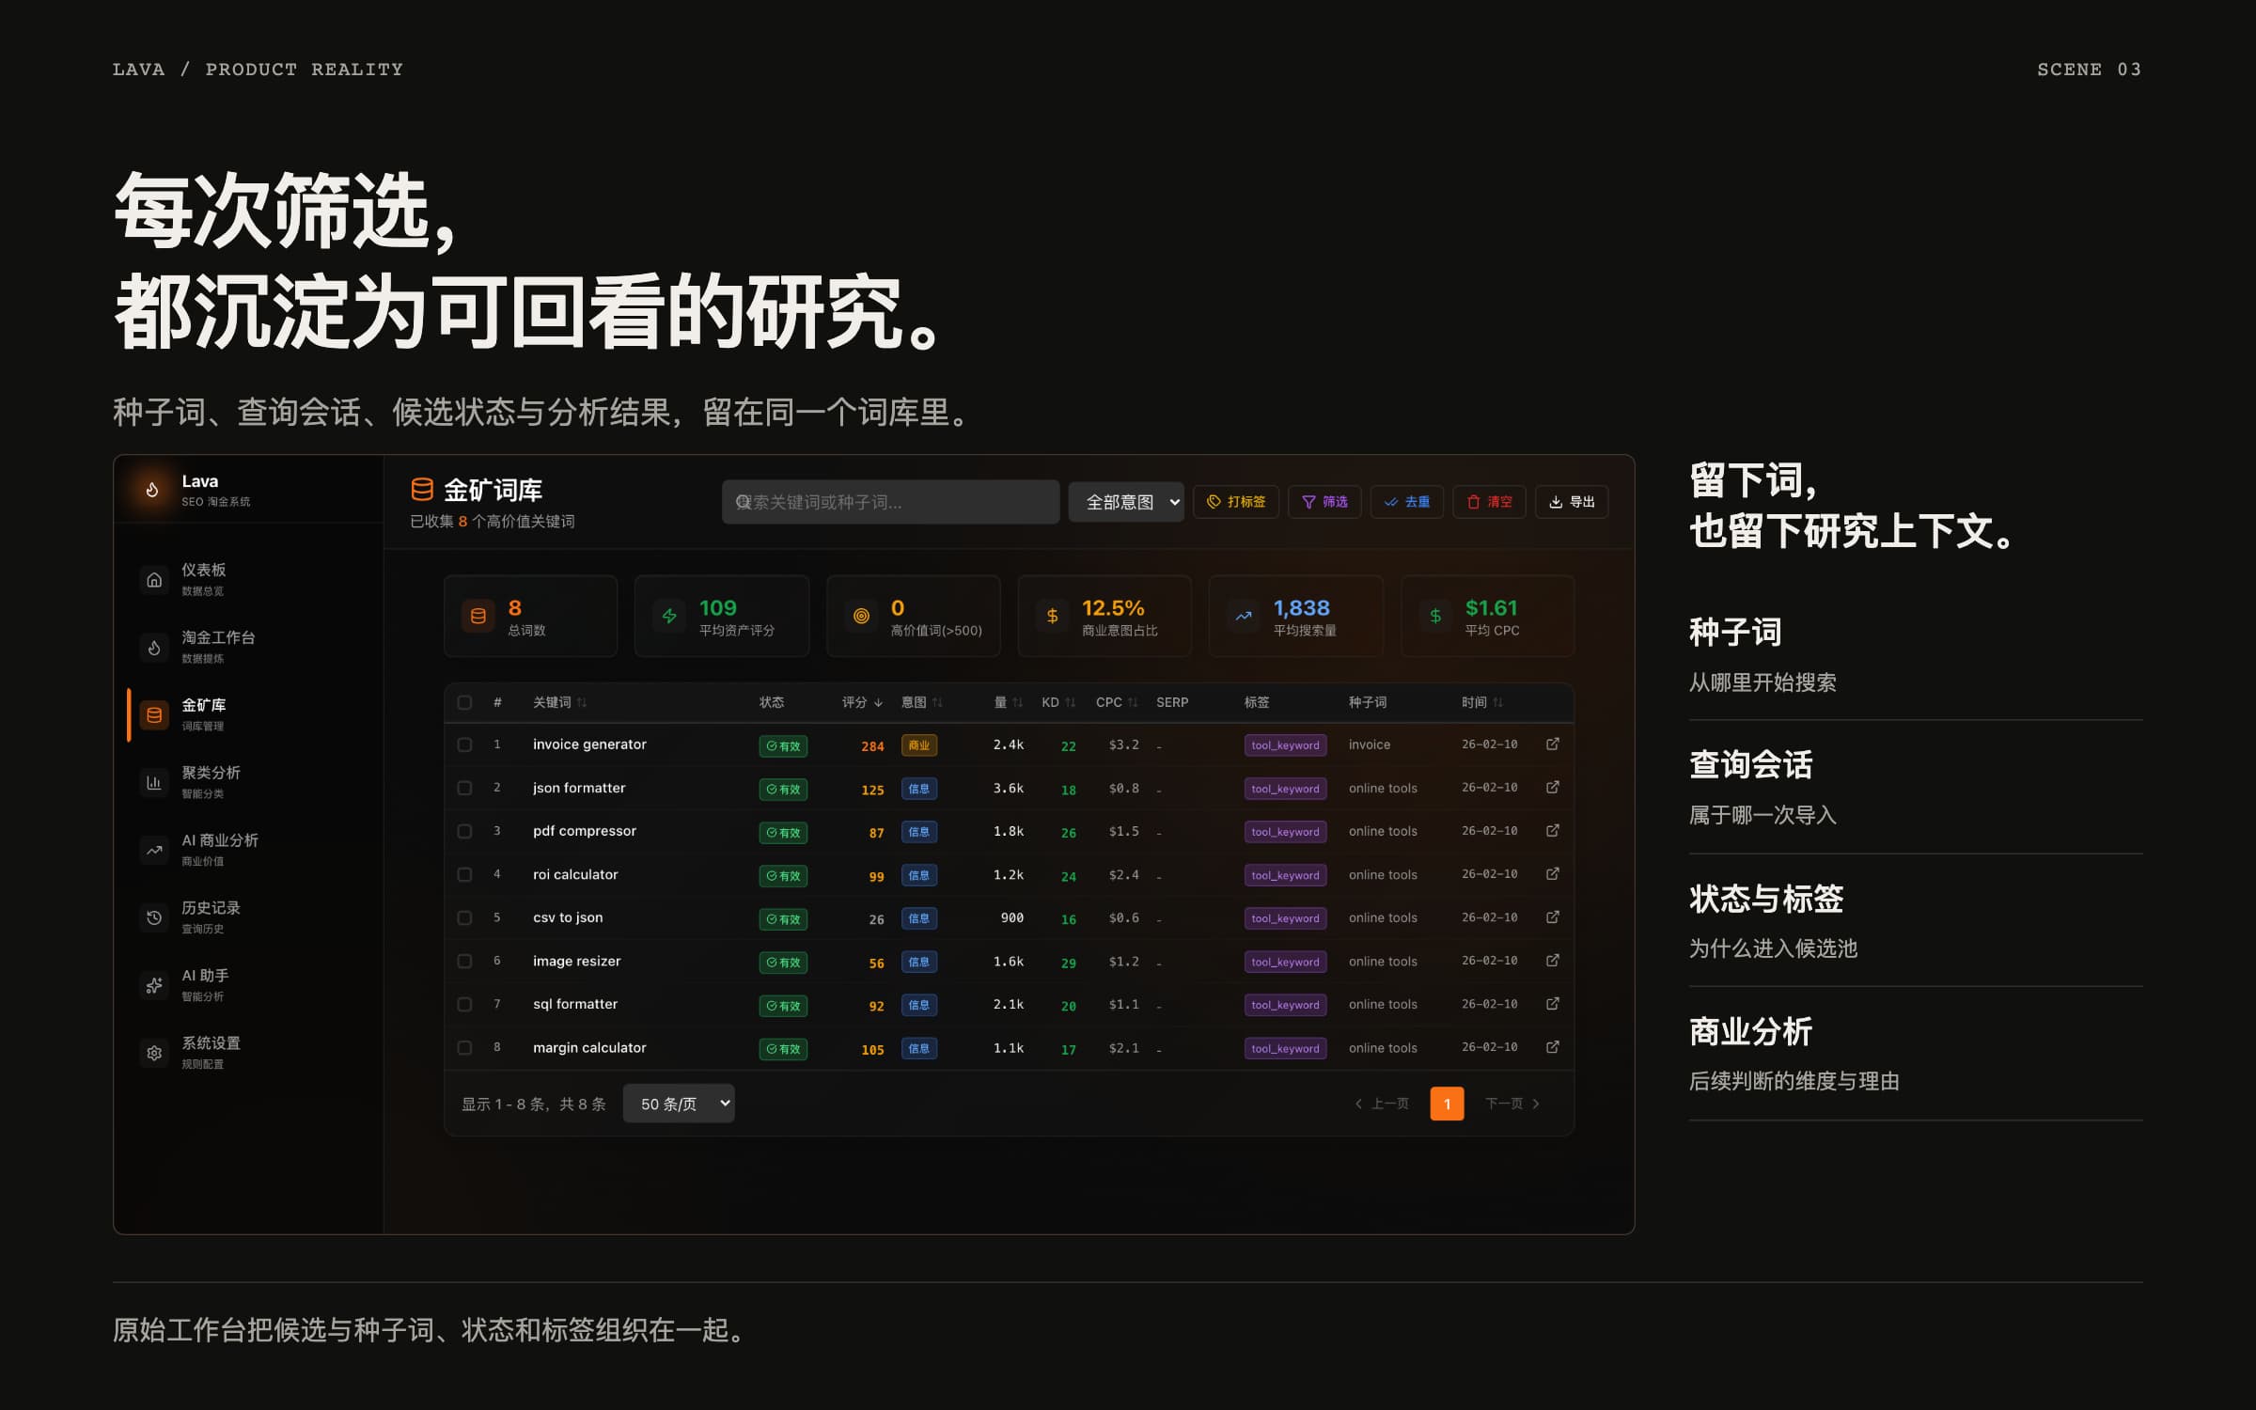This screenshot has width=2256, height=1410.
Task: Sort by 关键词 column header
Action: click(559, 702)
